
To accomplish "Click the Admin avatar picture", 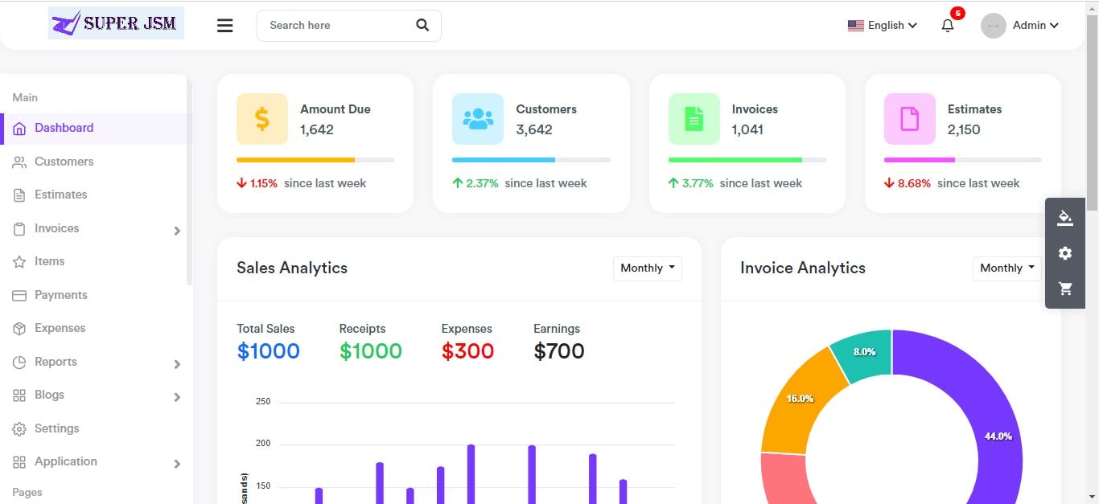I will (994, 26).
